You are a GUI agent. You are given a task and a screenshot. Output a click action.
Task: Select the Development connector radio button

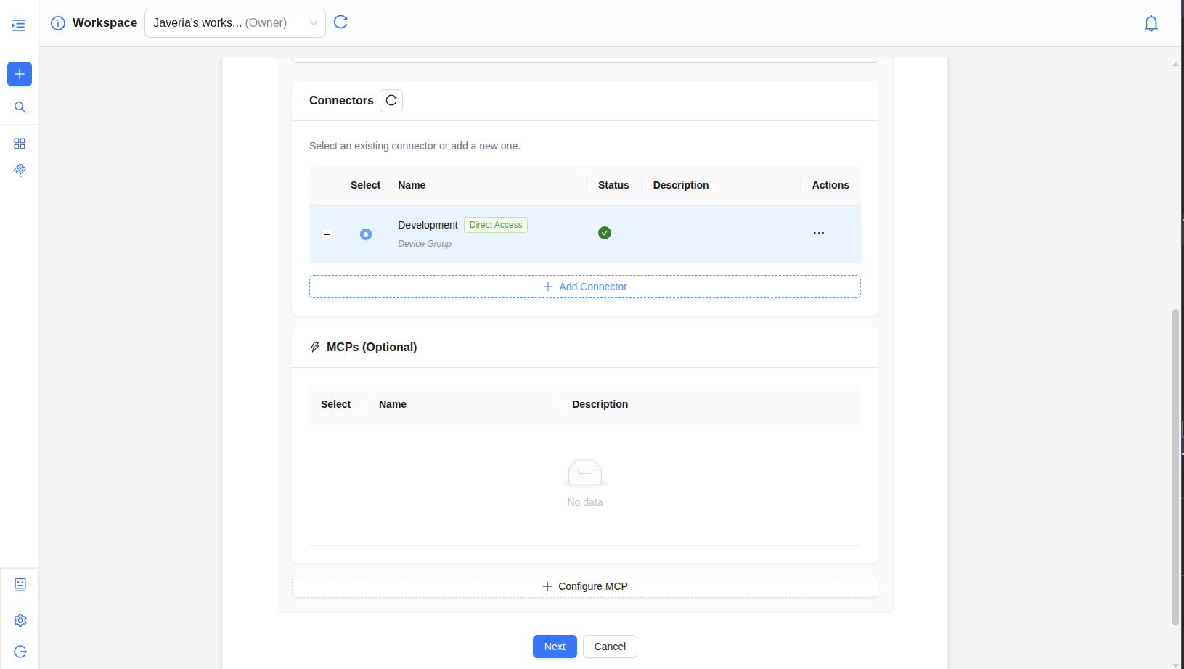pos(366,234)
